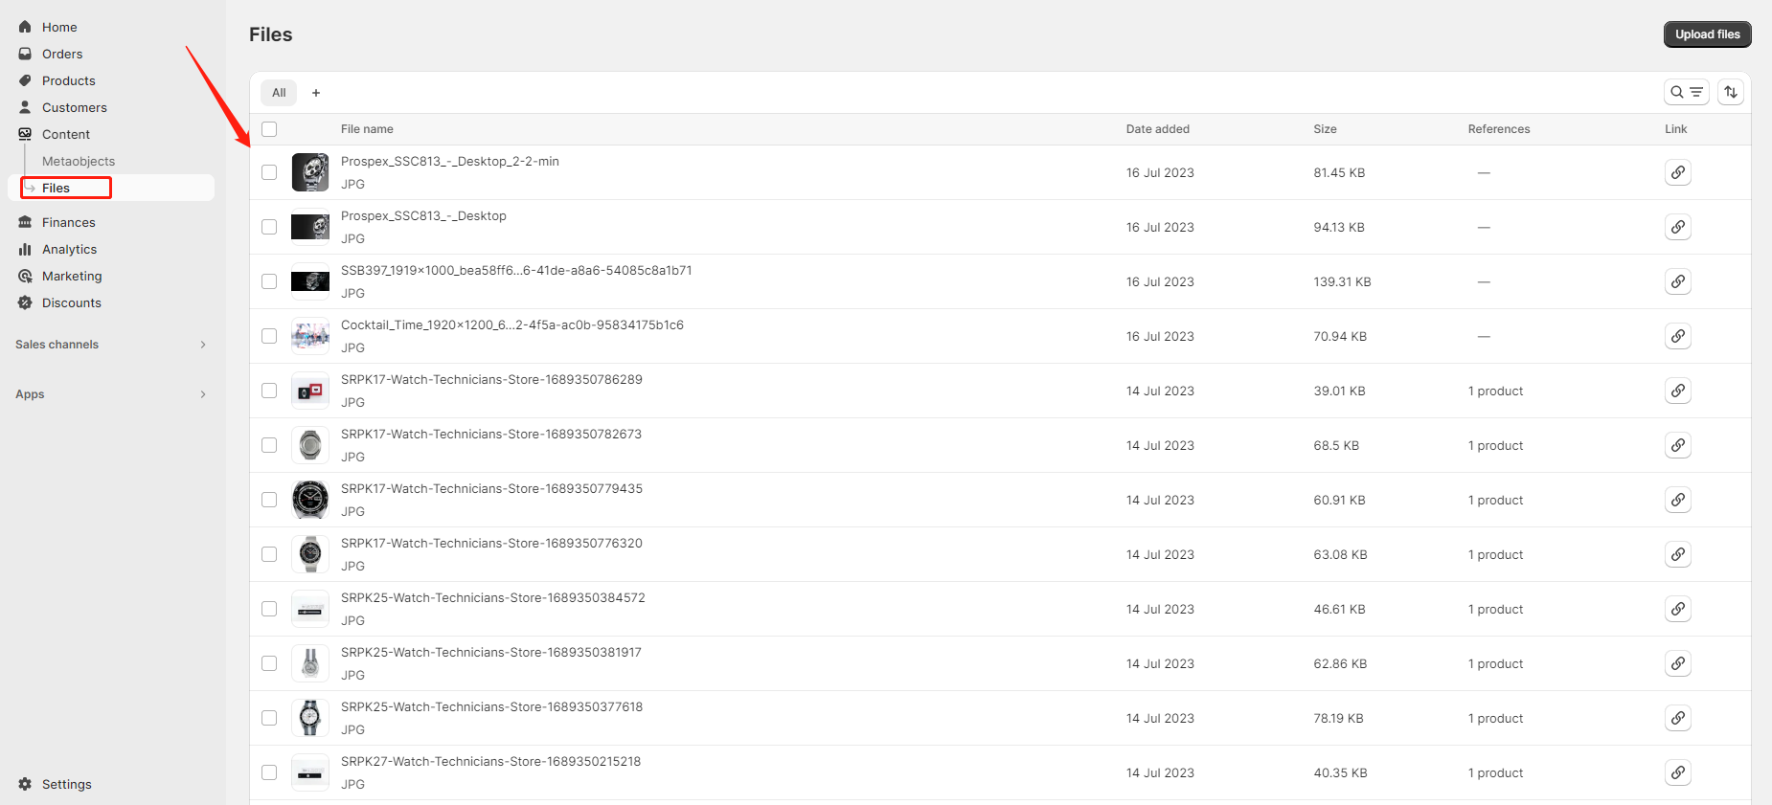
Task: Click the File name column header
Action: tap(367, 129)
